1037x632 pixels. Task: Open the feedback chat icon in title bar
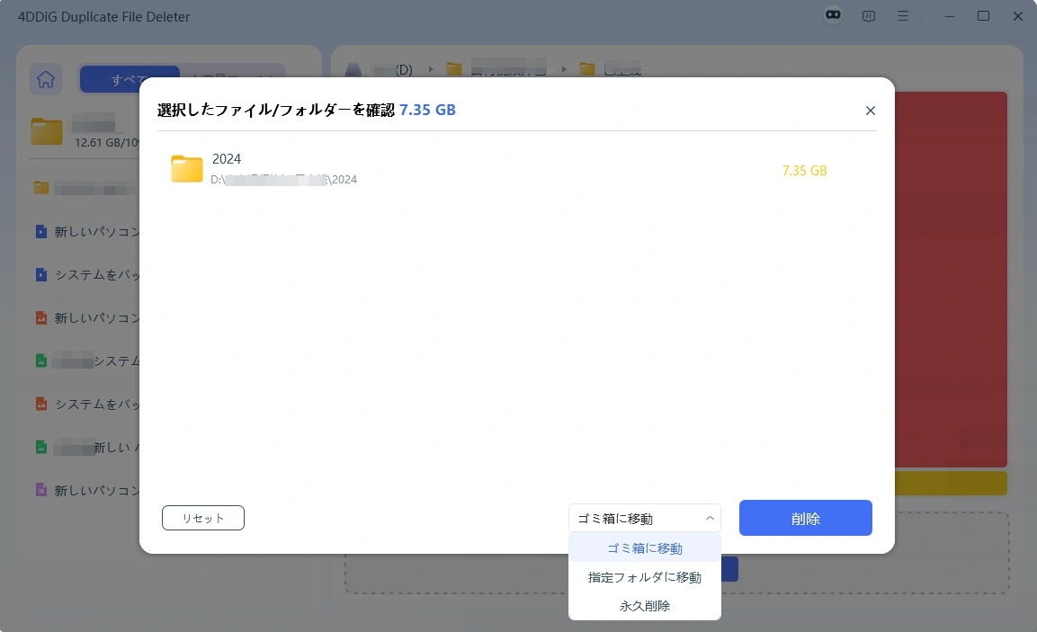(868, 16)
